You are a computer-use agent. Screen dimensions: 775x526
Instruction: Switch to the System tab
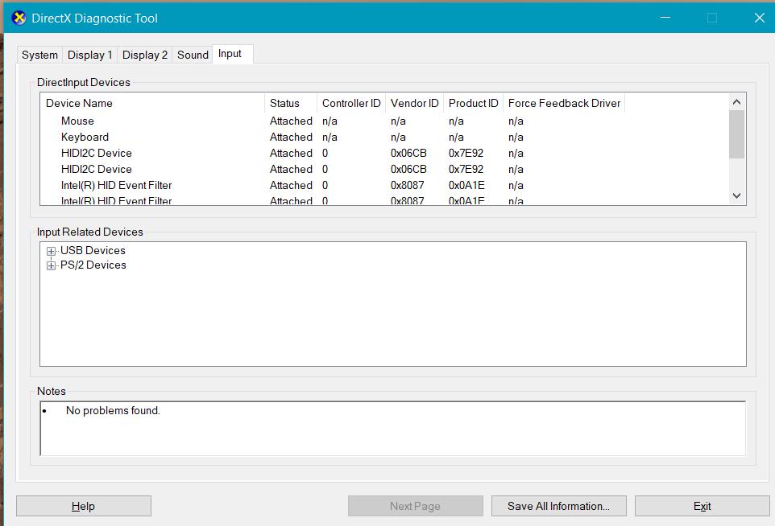coord(39,55)
